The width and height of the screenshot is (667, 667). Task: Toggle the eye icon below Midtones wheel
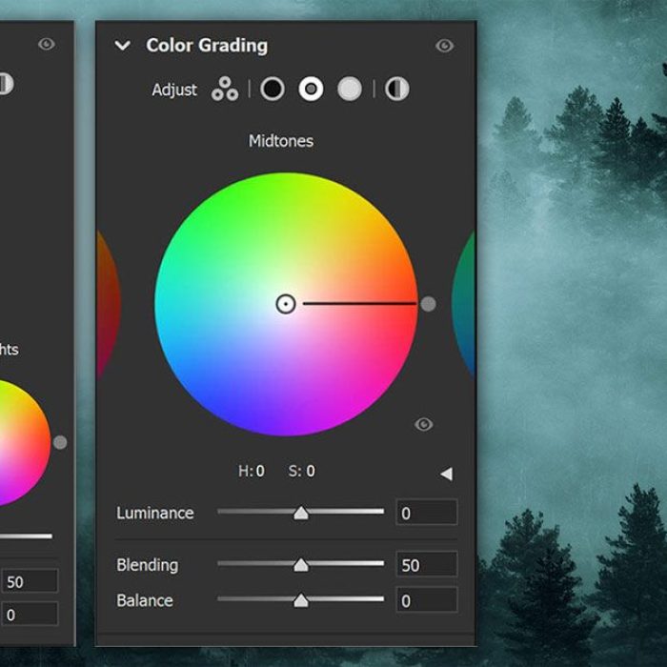(424, 424)
